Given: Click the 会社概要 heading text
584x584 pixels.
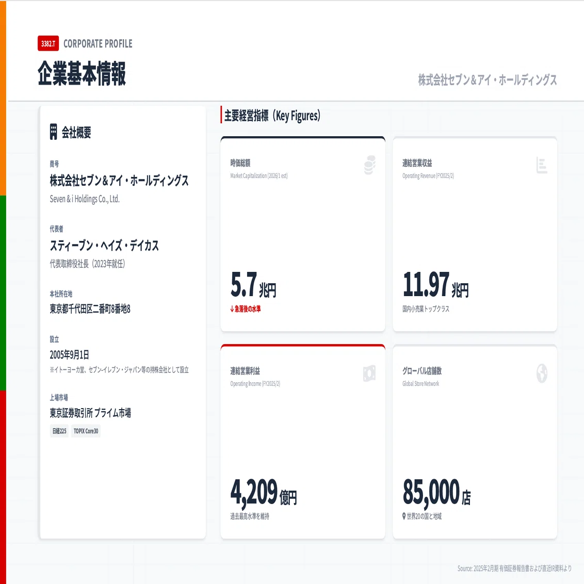Looking at the screenshot, I should coord(76,132).
